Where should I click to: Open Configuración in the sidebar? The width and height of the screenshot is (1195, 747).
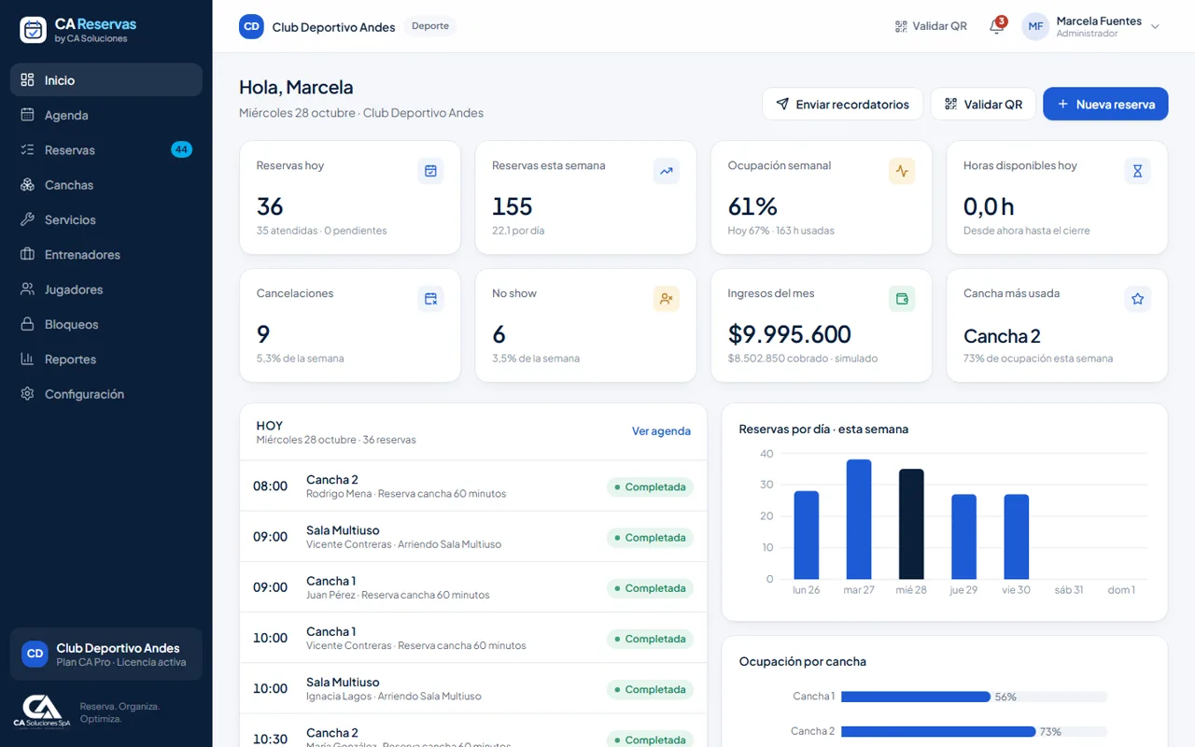[x=106, y=394]
